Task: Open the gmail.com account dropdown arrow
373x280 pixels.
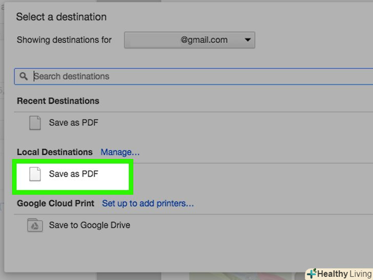Action: coord(248,40)
